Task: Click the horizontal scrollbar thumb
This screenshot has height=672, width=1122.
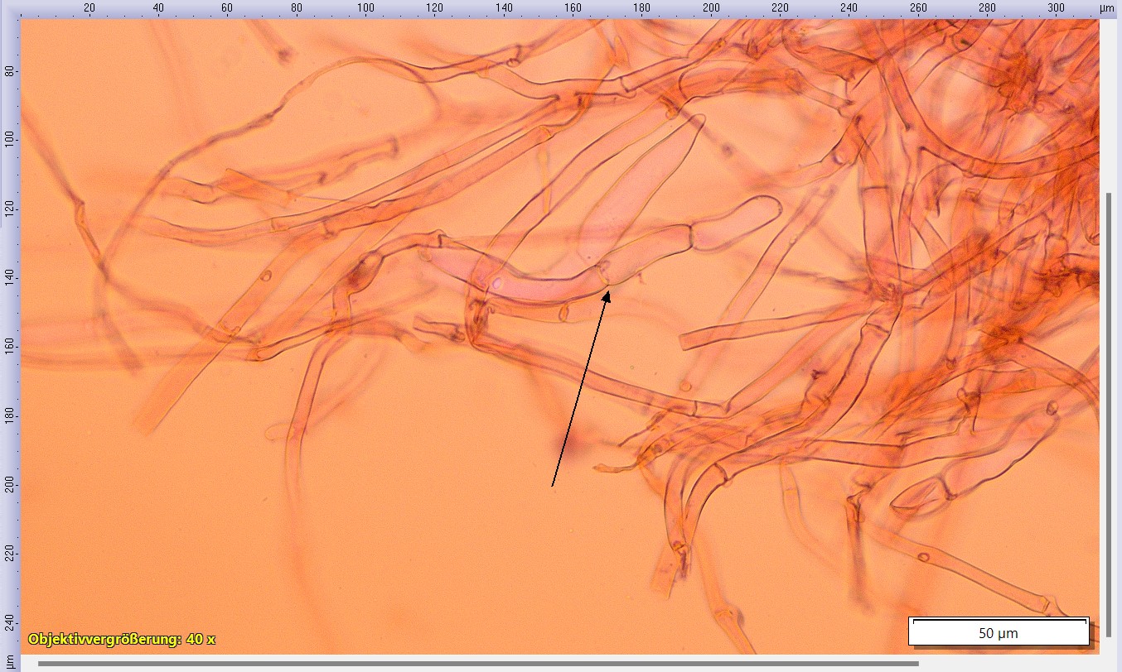Action: click(477, 663)
